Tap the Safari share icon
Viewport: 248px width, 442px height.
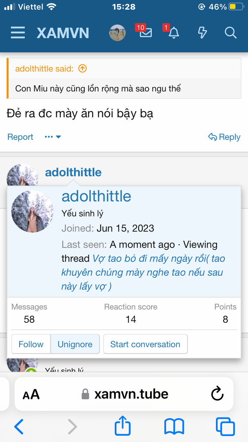pyautogui.click(x=123, y=426)
